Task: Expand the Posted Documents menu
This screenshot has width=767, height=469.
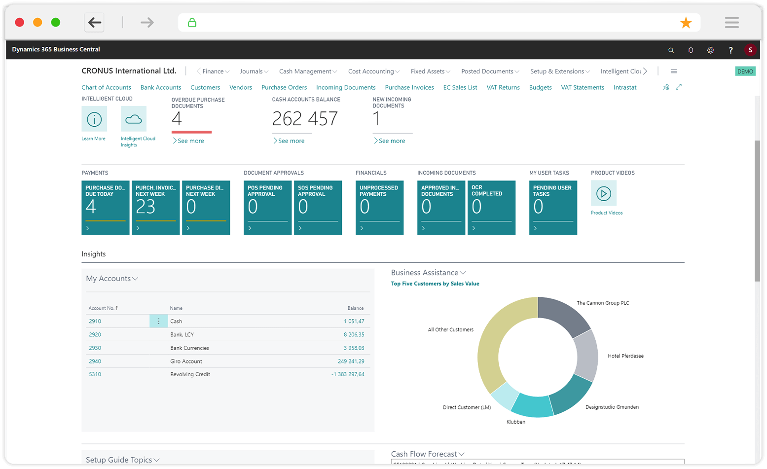Action: click(x=490, y=72)
